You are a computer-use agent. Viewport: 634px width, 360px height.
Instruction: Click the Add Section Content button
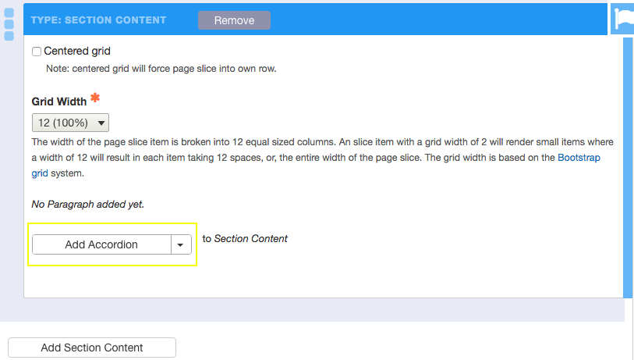[x=92, y=348]
